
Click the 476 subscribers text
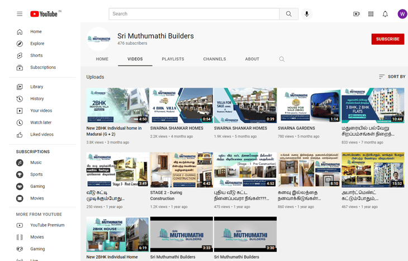coord(132,43)
